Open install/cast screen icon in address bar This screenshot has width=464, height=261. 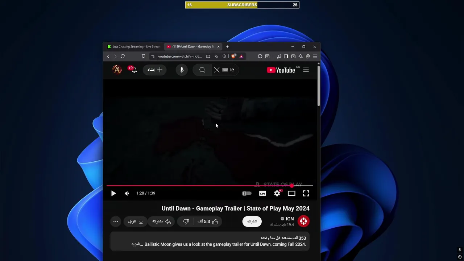click(208, 56)
